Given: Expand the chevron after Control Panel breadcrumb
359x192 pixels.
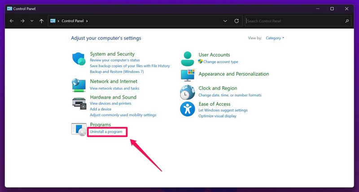Looking at the screenshot, I should (87, 21).
